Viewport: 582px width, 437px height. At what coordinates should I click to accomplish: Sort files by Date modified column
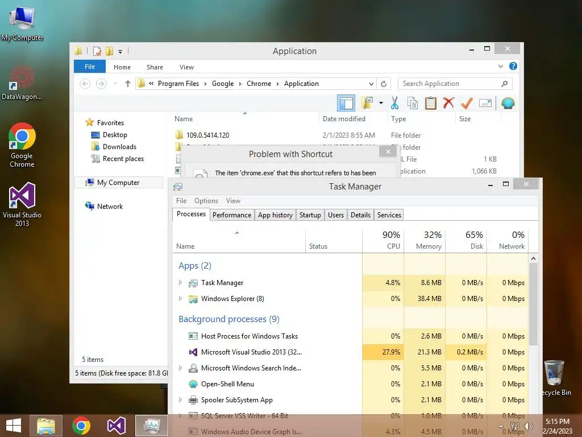344,119
